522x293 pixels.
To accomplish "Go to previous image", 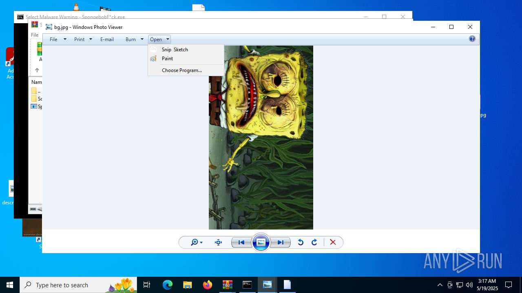I will [x=241, y=243].
